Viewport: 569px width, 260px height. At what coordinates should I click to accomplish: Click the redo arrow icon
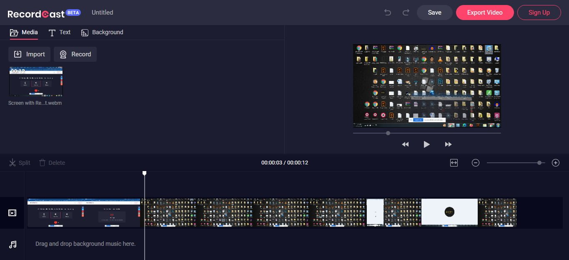coord(406,13)
